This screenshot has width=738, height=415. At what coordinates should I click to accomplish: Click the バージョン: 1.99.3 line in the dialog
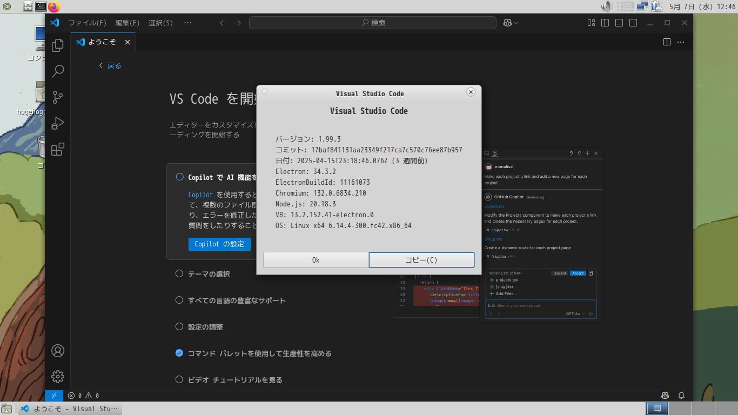pos(308,139)
